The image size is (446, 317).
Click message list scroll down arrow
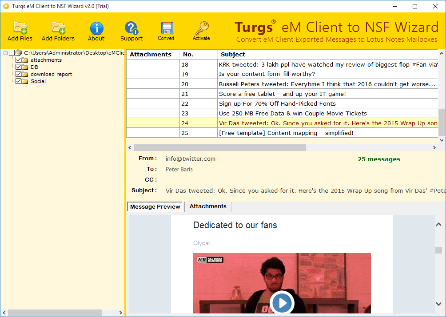[442, 140]
